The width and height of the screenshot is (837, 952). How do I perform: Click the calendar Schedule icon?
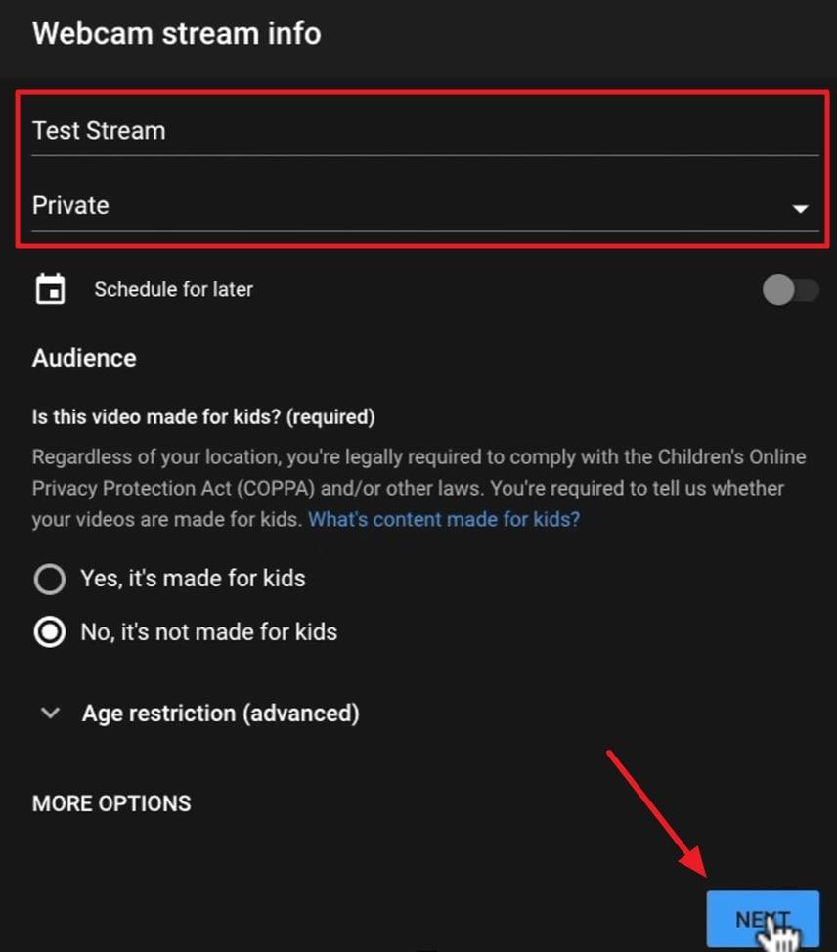49,289
